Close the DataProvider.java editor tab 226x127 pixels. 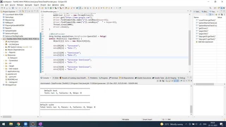coord(58,12)
